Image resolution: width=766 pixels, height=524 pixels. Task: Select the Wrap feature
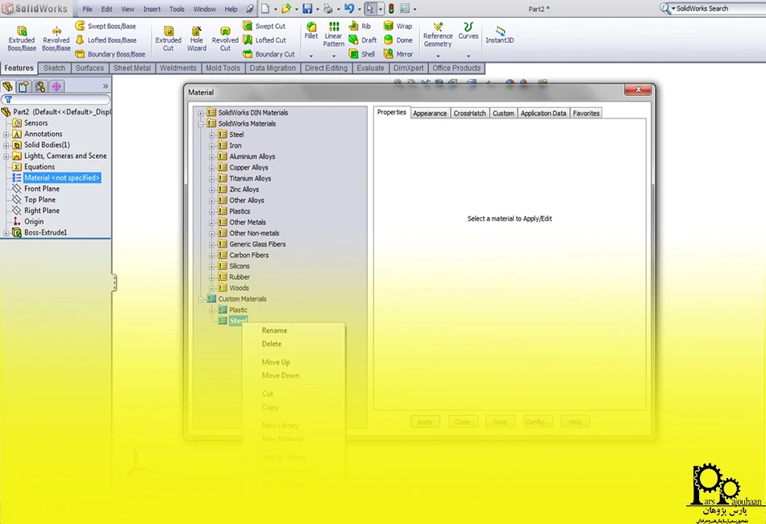click(x=398, y=26)
